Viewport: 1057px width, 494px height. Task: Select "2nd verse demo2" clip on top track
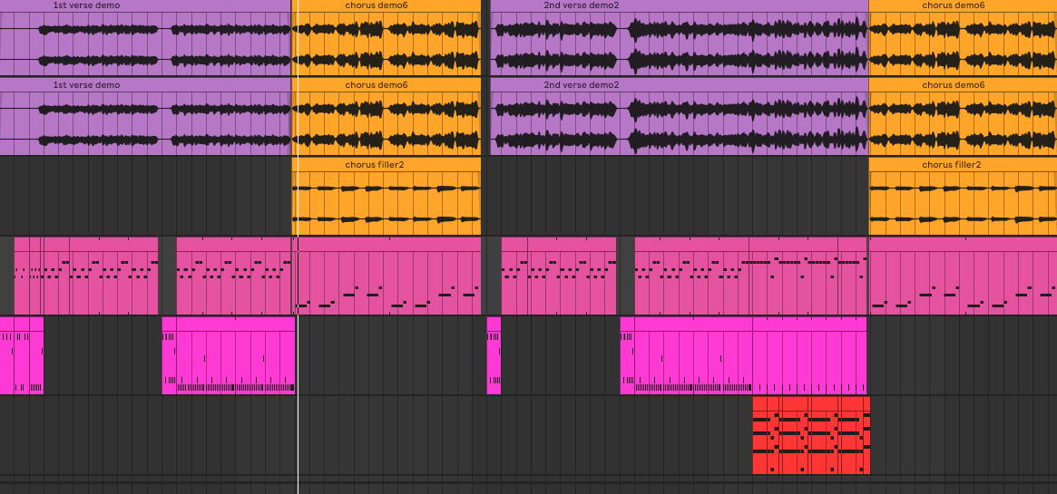679,38
